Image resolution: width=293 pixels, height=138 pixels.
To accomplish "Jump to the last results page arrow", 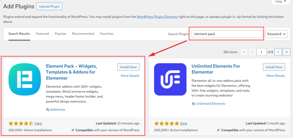I will click(286, 52).
